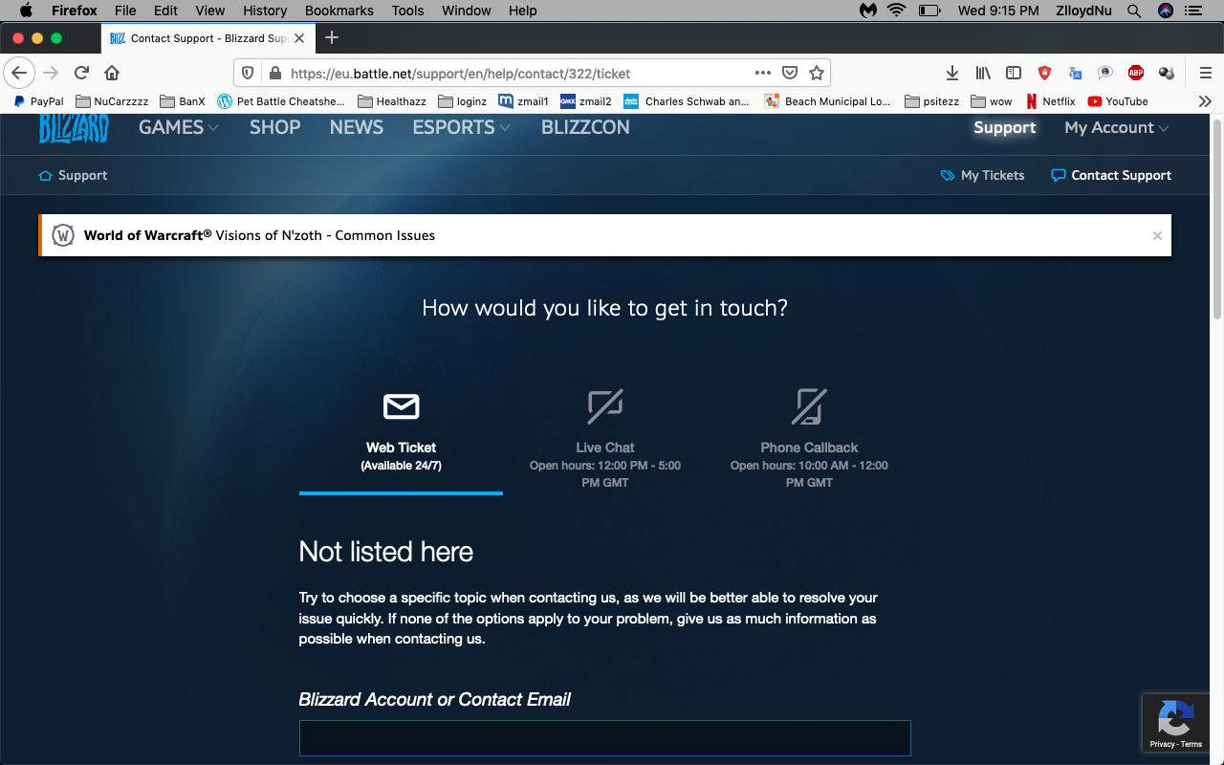Image resolution: width=1224 pixels, height=765 pixels.
Task: Open the My Account dropdown
Action: (1116, 127)
